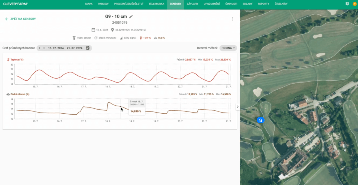Open the three-dot sensor options menu
This screenshot has height=185, width=358.
[x=232, y=19]
